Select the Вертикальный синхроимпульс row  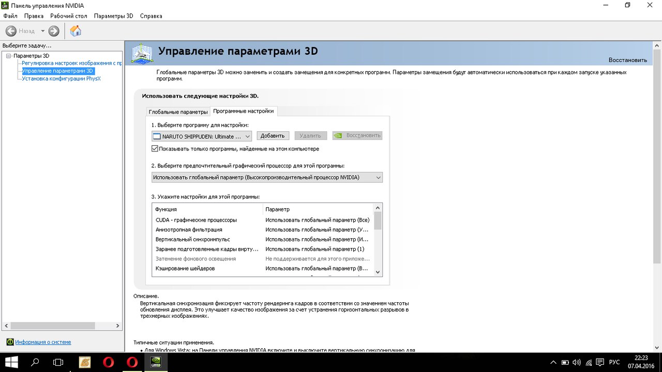click(x=263, y=239)
